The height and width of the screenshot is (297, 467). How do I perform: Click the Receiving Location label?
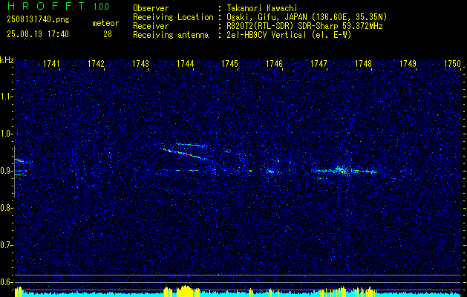coord(173,17)
